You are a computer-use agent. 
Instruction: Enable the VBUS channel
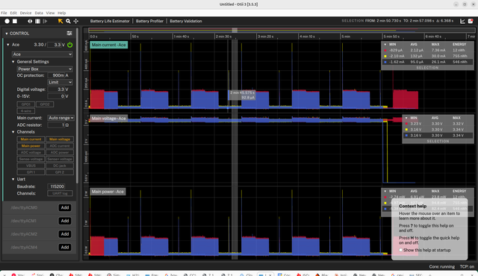point(31,166)
